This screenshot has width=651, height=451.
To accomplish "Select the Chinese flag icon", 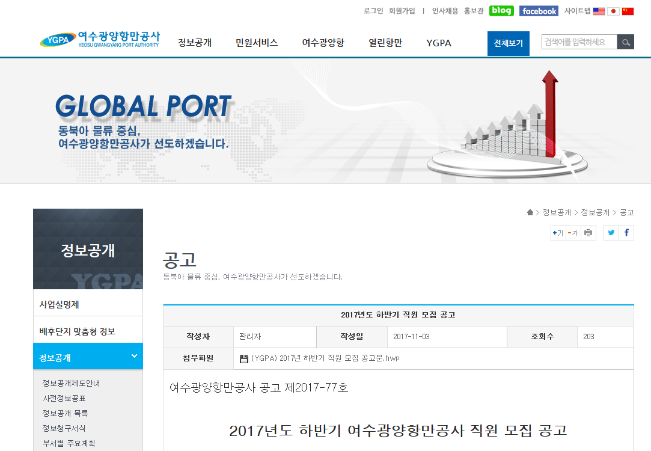I will point(628,11).
